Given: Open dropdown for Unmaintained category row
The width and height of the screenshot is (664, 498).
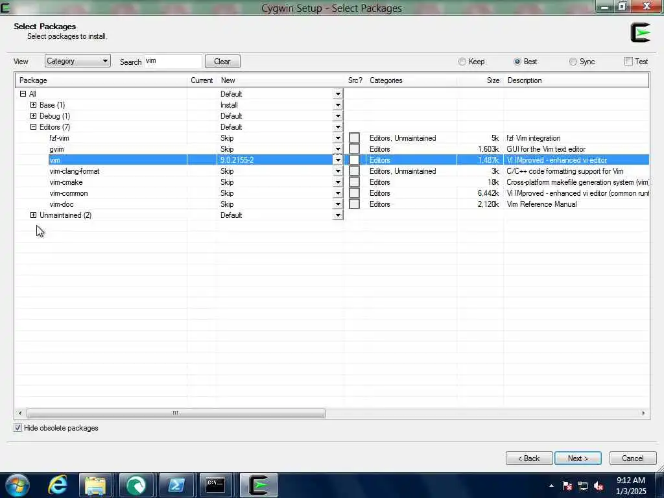Looking at the screenshot, I should 337,215.
